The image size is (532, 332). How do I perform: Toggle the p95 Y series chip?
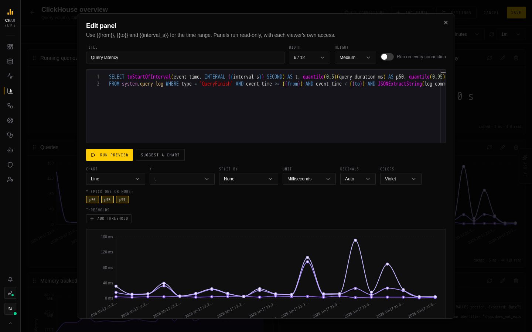click(107, 200)
